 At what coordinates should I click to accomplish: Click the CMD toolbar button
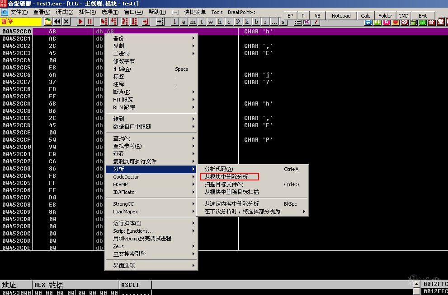[403, 16]
